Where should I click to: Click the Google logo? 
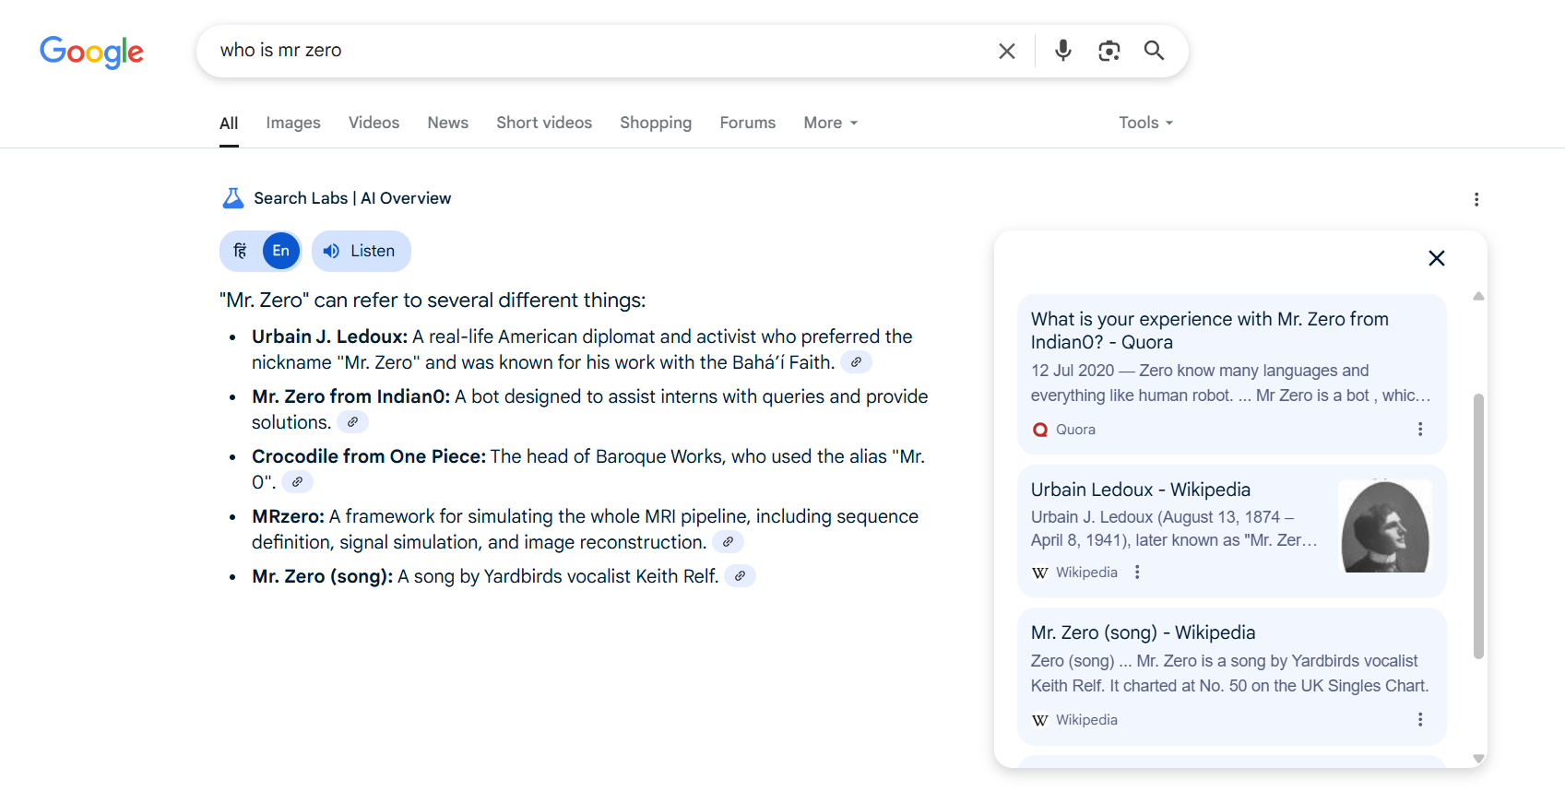(91, 52)
